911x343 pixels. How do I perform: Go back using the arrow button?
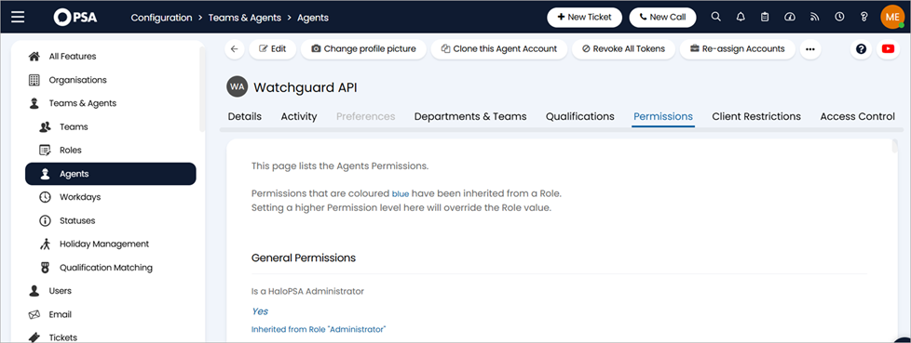coord(234,49)
